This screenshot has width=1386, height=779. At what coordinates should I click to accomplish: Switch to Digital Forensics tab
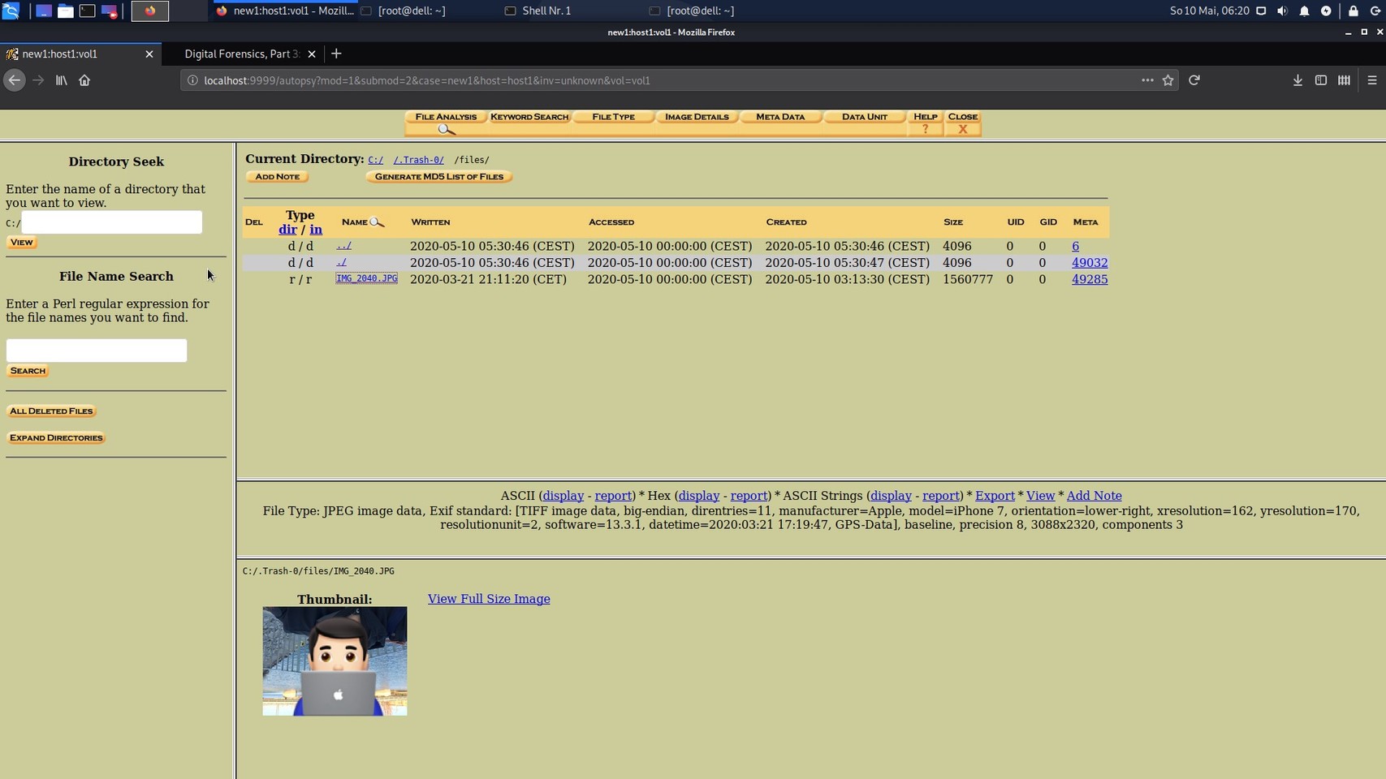pos(241,54)
